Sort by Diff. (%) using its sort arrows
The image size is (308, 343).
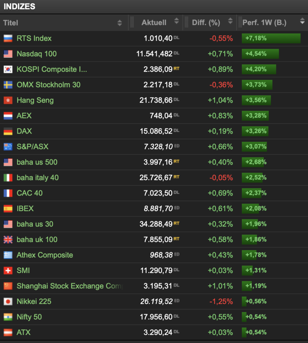point(230,21)
